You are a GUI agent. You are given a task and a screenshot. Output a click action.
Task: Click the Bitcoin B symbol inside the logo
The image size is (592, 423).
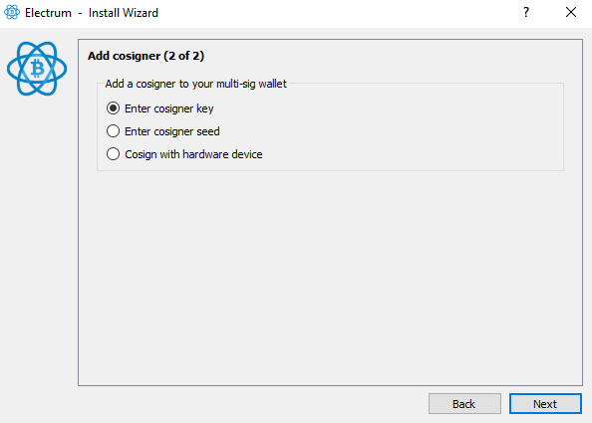click(x=37, y=69)
